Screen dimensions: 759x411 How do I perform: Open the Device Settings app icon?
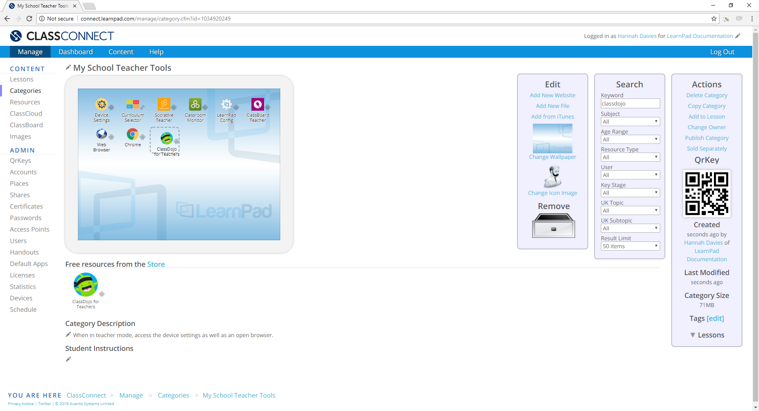point(102,104)
